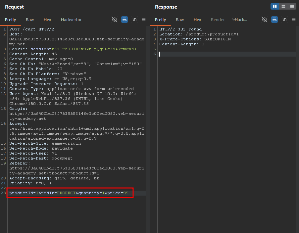Open Response panel options menu

pyautogui.click(x=294, y=20)
